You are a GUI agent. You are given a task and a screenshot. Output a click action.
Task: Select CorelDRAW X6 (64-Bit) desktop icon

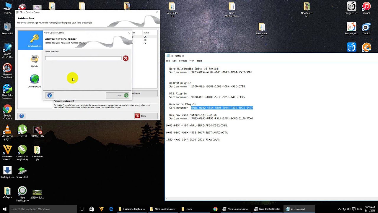(22, 153)
